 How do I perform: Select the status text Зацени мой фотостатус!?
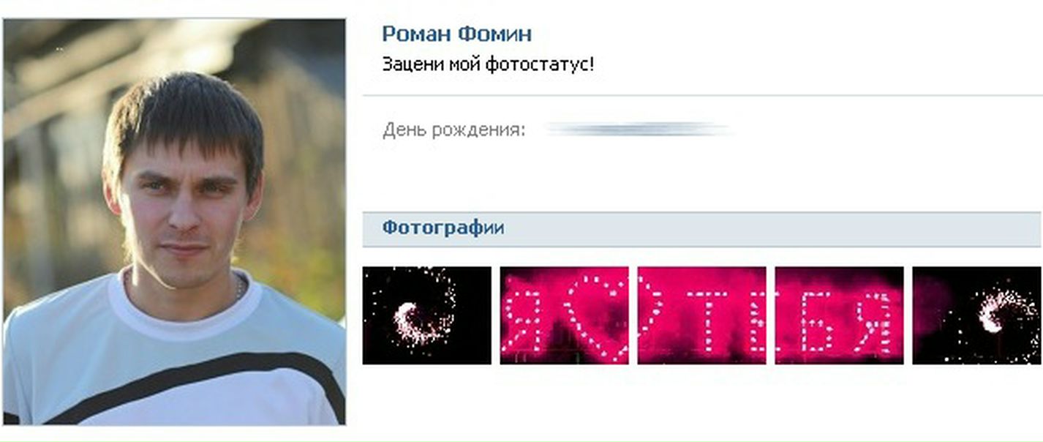488,64
